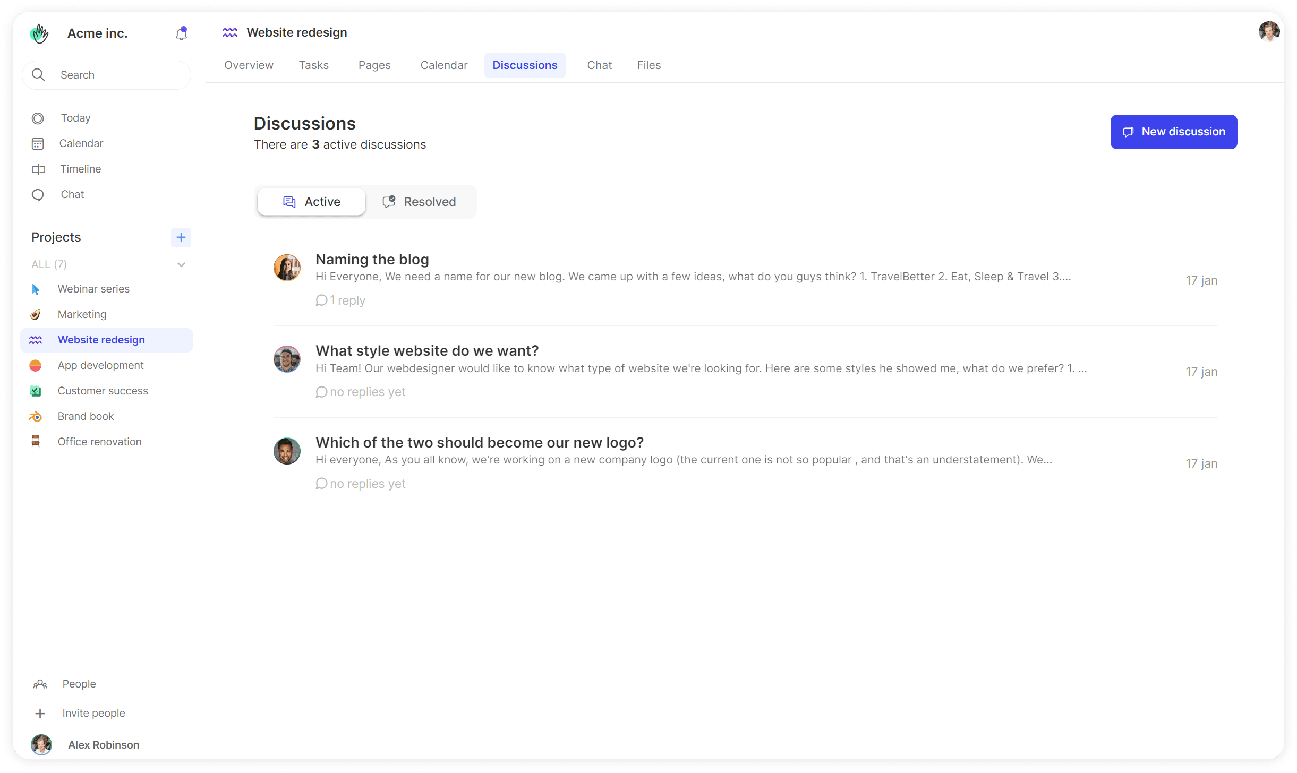Open the Alex Robinson profile menu
Screen dimensions: 1297x773
(103, 745)
